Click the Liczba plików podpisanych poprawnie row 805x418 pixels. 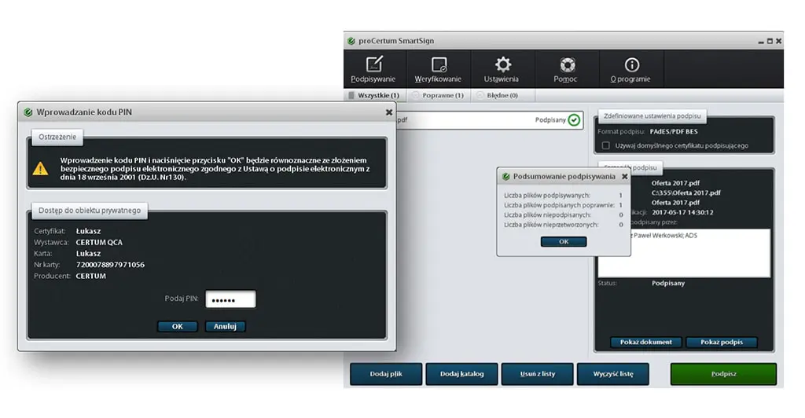[x=563, y=205]
